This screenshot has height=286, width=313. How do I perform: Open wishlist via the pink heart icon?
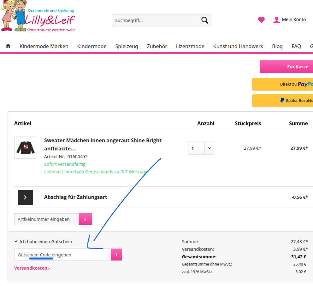click(261, 20)
